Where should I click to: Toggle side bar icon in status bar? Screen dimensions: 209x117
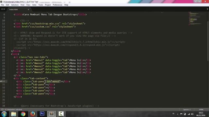[2, 110]
